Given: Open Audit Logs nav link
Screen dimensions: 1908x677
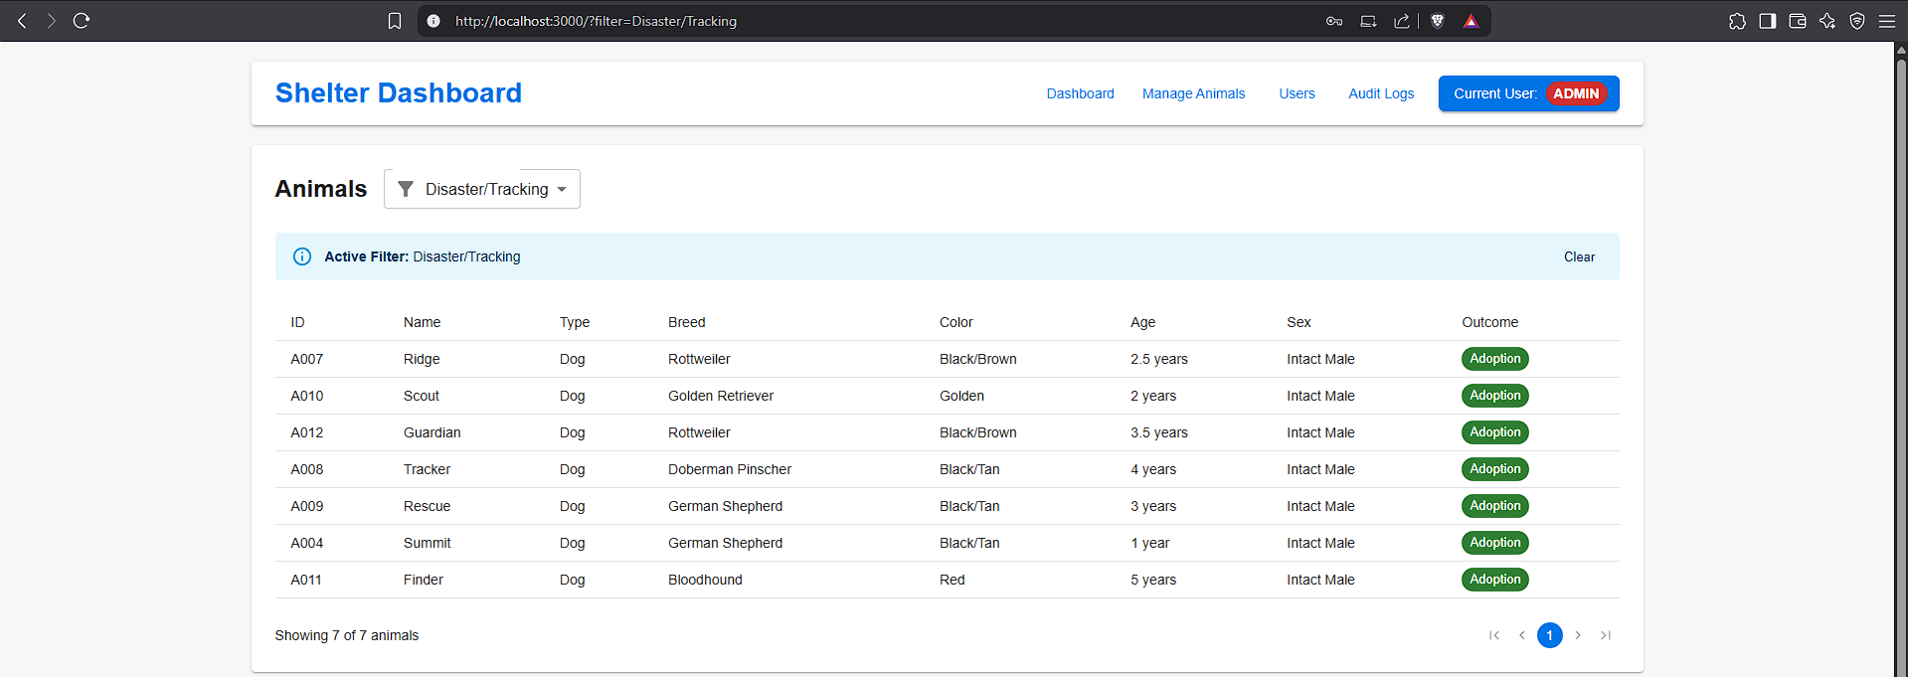Looking at the screenshot, I should (x=1381, y=93).
